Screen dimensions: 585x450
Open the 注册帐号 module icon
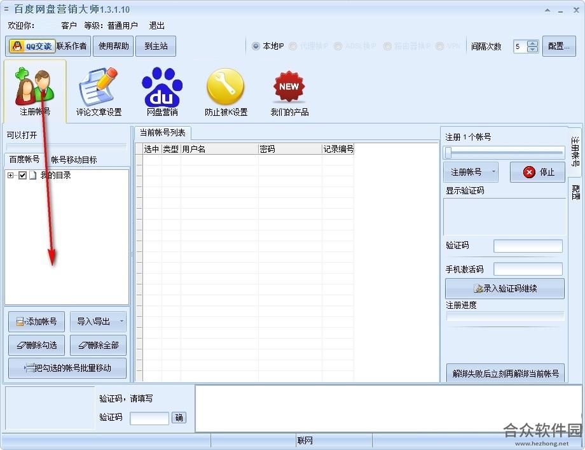point(35,92)
